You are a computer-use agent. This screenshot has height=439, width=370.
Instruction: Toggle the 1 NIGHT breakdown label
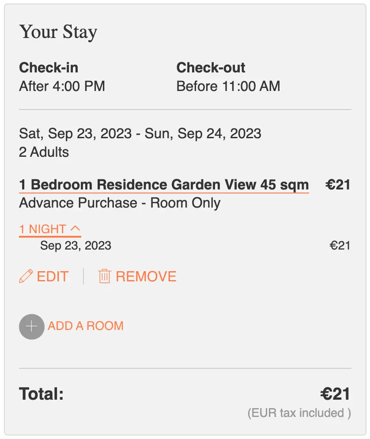coord(42,229)
